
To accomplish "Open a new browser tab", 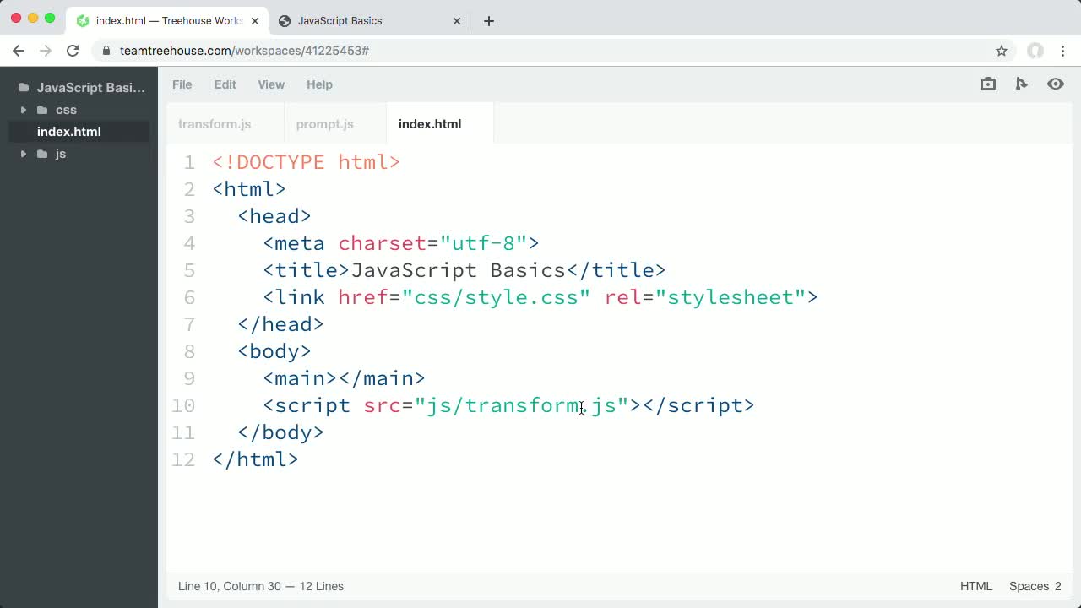I will (x=488, y=21).
